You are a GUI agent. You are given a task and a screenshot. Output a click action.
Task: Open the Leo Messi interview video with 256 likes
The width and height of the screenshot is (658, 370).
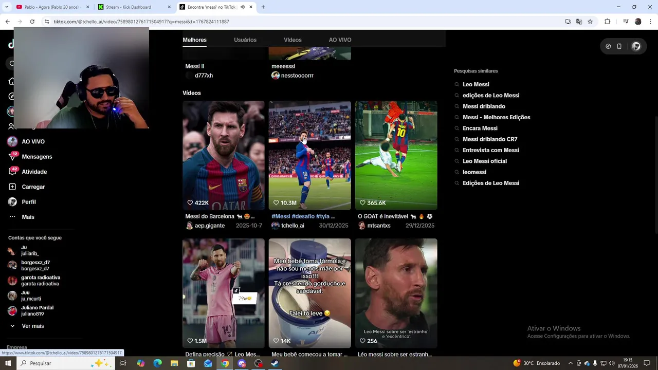coord(396,293)
